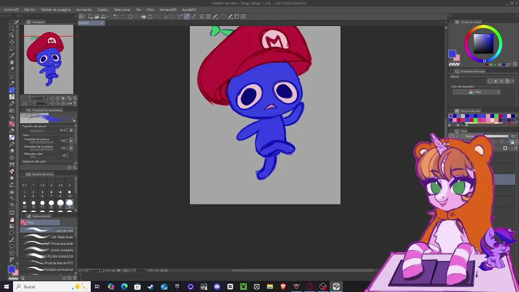Toggle the transparent color checker swatch
Image resolution: width=519 pixels, height=292 pixels.
pos(454,64)
